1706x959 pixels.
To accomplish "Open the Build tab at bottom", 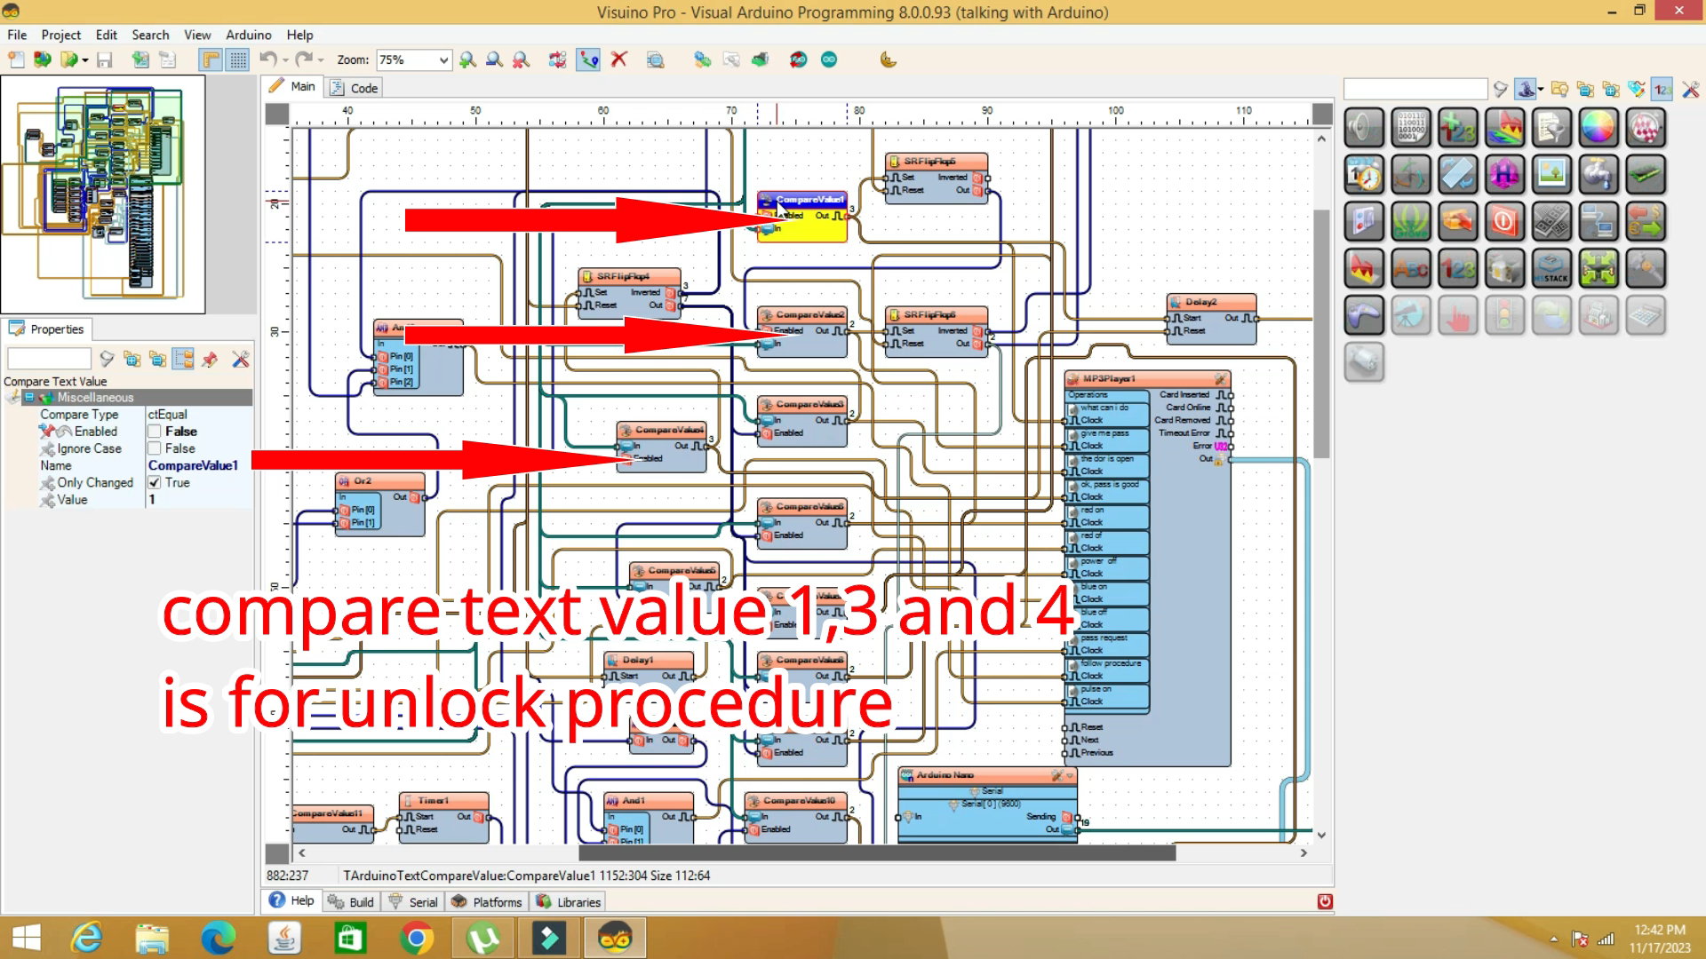I will pyautogui.click(x=351, y=901).
